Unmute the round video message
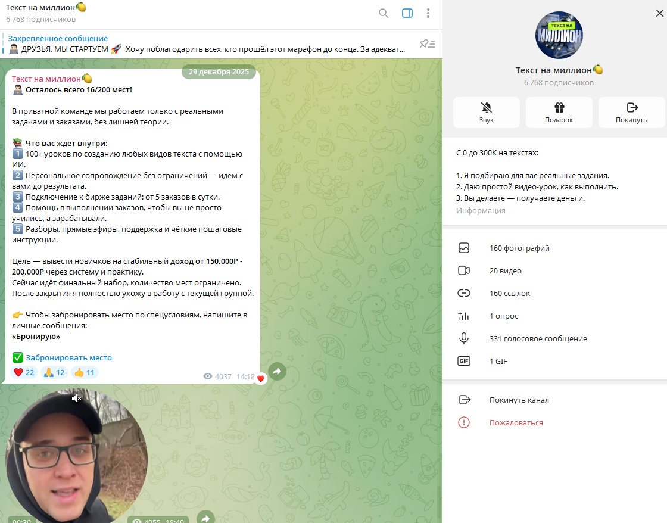 (x=77, y=399)
